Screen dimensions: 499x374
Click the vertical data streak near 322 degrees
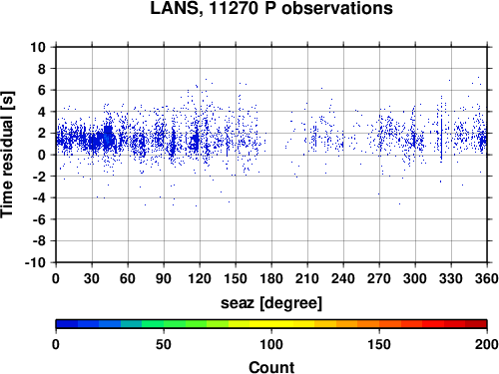point(441,140)
